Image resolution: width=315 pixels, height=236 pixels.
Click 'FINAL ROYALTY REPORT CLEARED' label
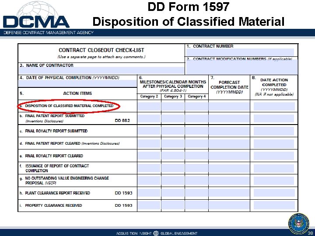coord(54,156)
